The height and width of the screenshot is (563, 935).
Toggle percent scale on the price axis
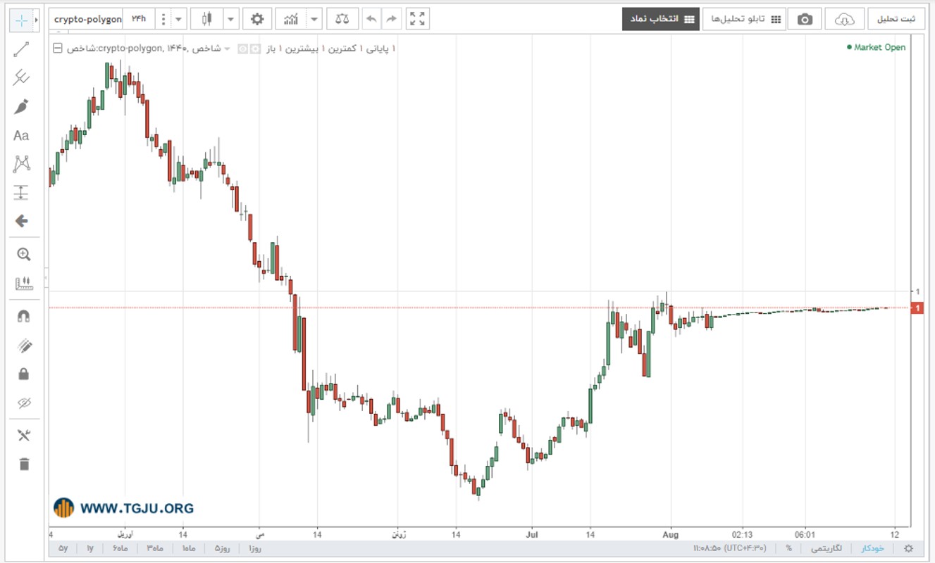tap(789, 548)
